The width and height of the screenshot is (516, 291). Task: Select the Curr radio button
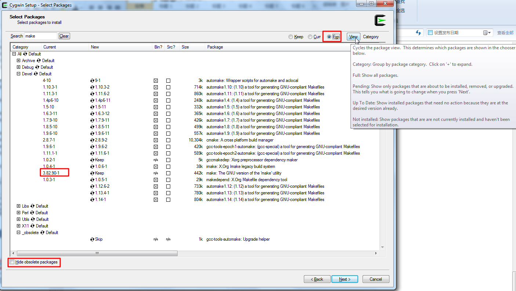(310, 37)
